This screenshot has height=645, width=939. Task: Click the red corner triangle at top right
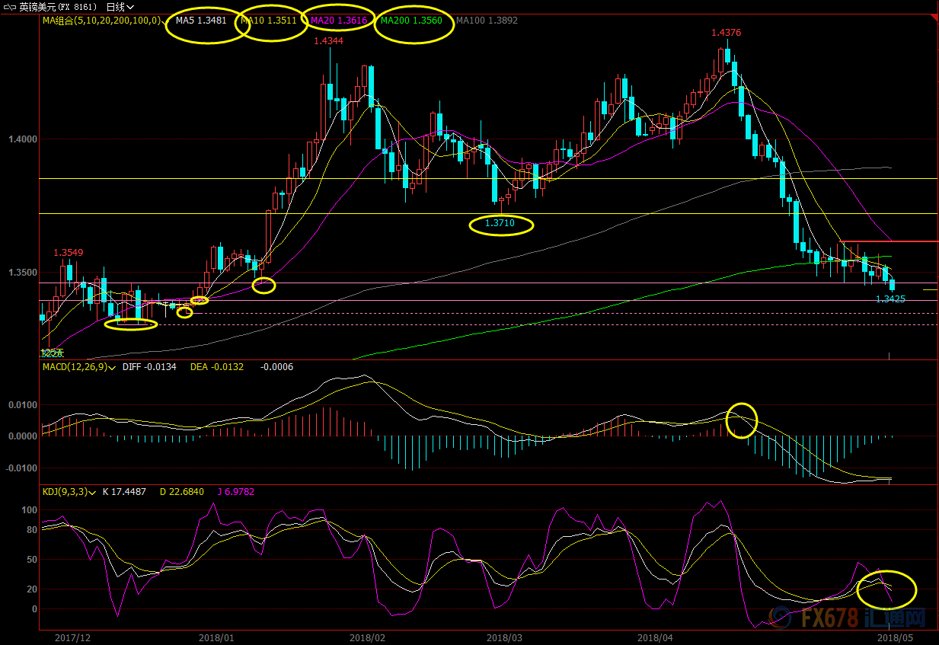click(x=934, y=18)
